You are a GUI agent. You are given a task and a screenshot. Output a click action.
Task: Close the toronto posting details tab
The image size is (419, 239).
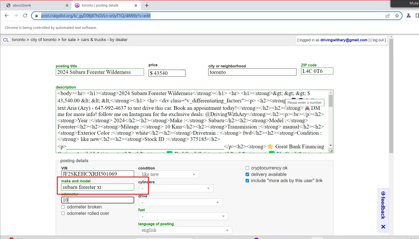click(136, 5)
